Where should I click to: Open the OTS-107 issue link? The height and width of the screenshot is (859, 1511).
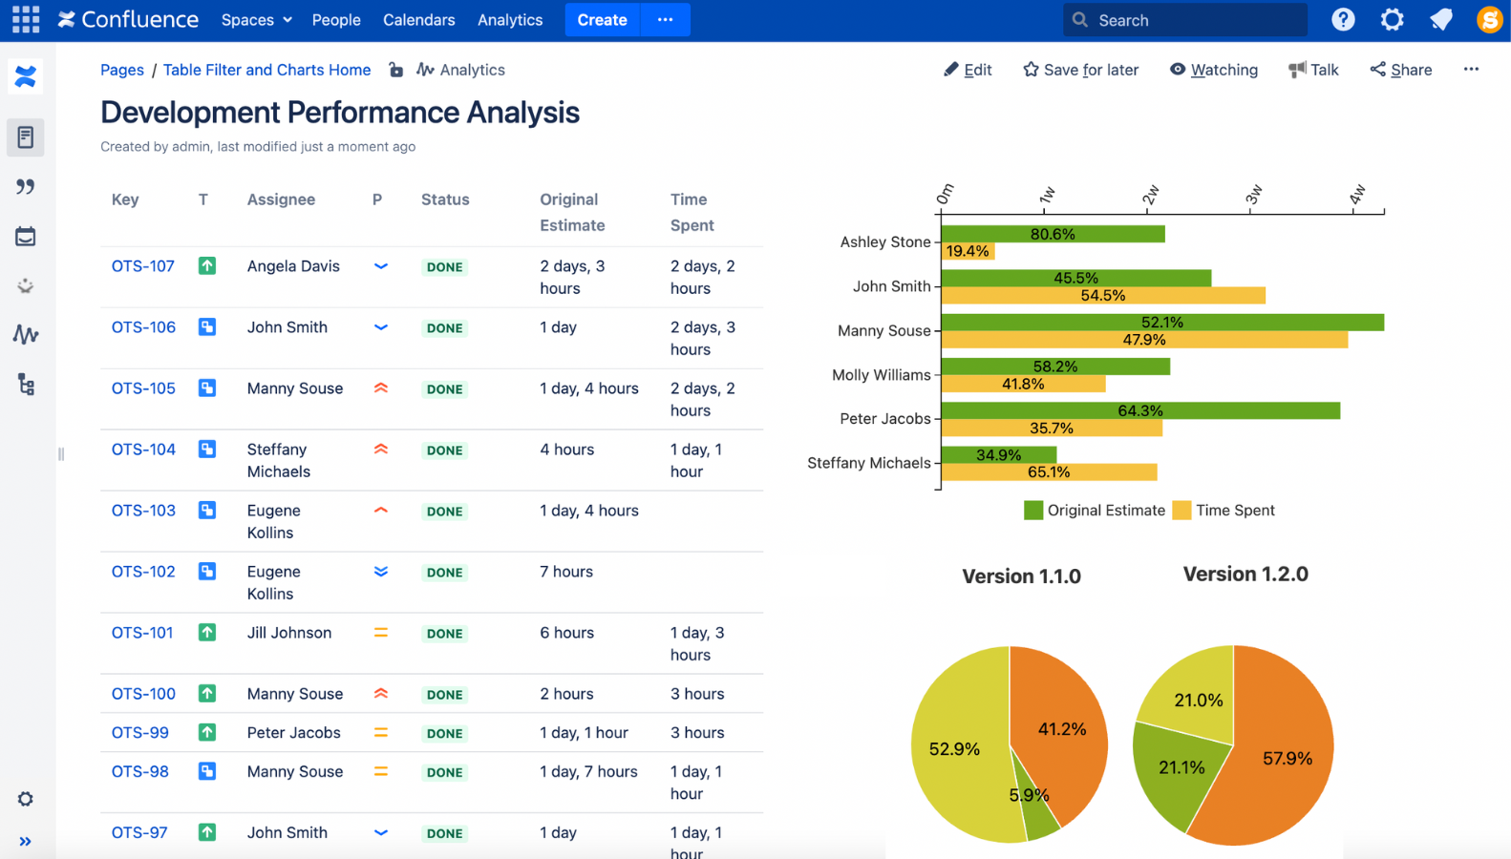(143, 266)
